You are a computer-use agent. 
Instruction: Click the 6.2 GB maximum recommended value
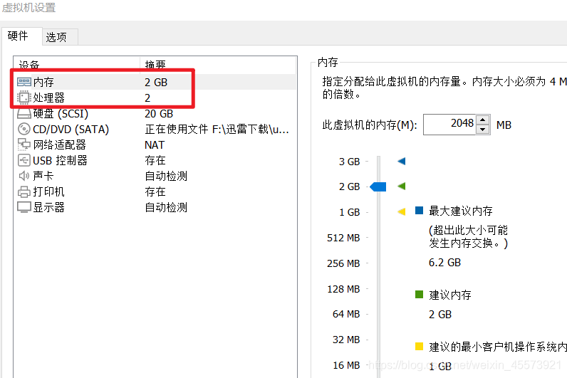coord(444,263)
